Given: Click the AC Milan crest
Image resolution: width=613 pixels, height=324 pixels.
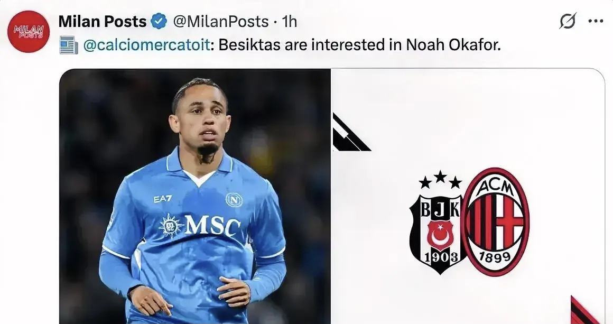Looking at the screenshot, I should 495,221.
